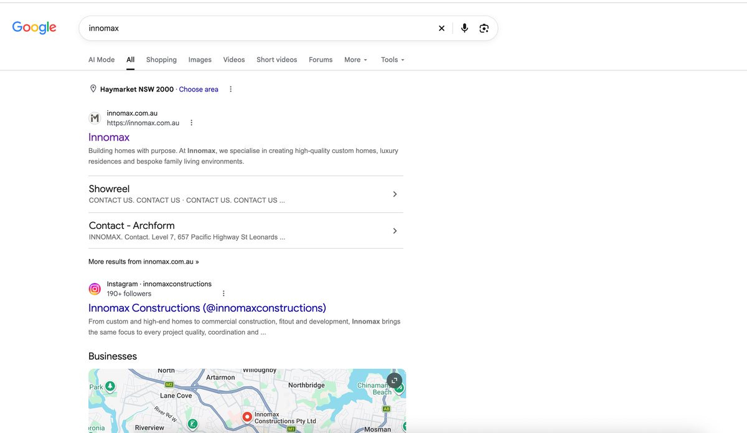This screenshot has width=747, height=433.
Task: Open the Showreel sitelink chevron
Action: 395,194
